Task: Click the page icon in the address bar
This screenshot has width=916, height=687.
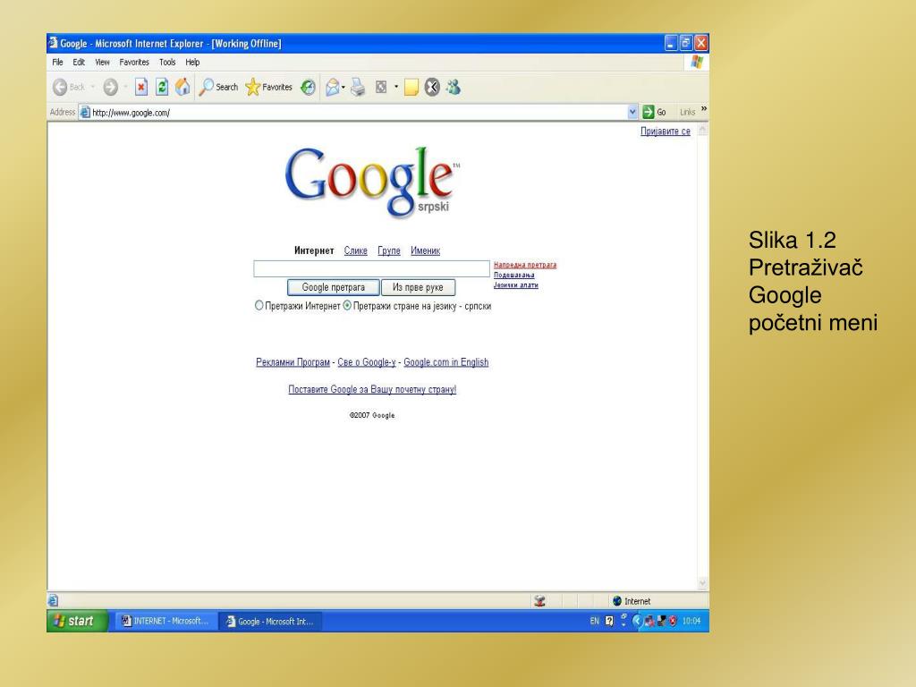Action: tap(85, 112)
